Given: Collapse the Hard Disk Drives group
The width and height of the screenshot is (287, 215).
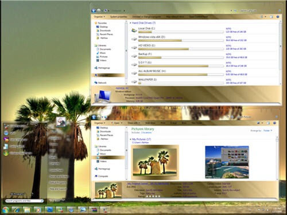Looking at the screenshot, I should pyautogui.click(x=130, y=23).
